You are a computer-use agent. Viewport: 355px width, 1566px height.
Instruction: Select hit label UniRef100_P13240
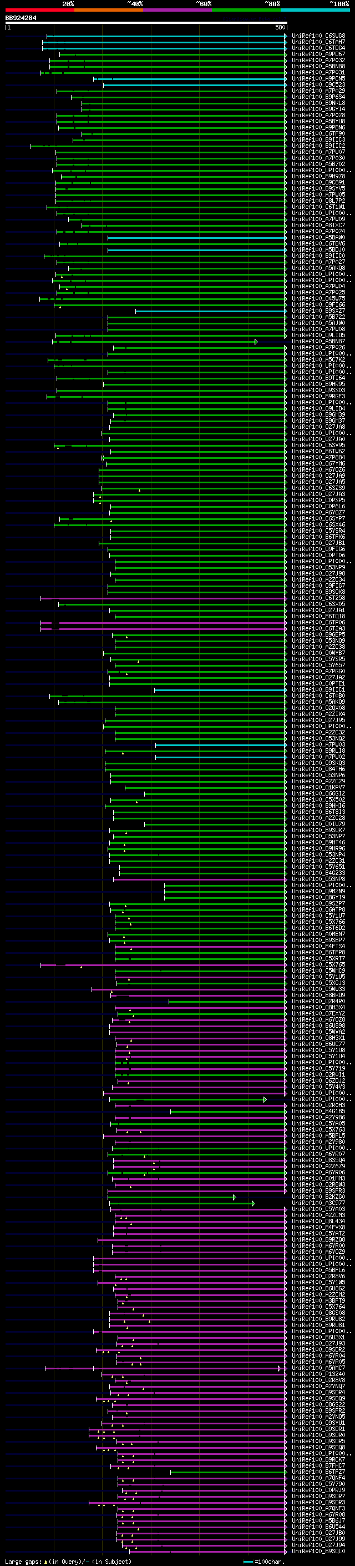click(318, 1374)
